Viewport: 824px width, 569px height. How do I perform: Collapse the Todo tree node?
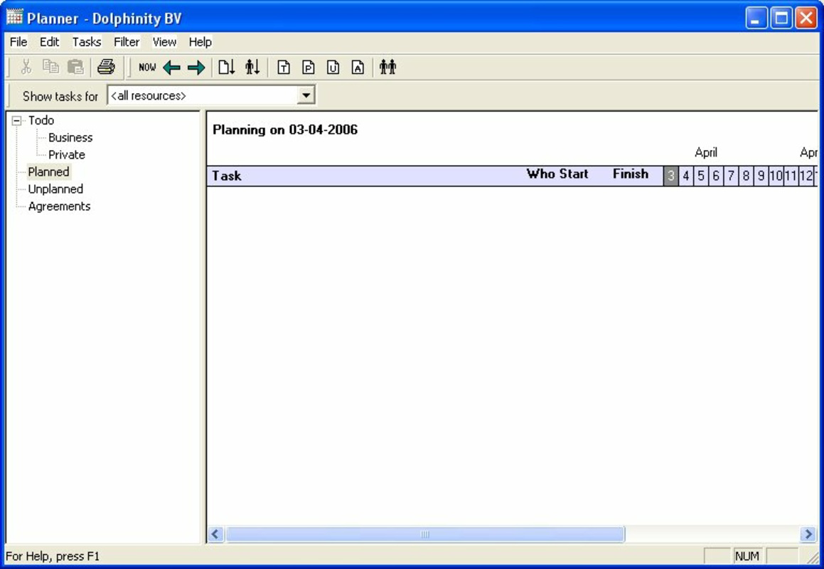point(16,120)
